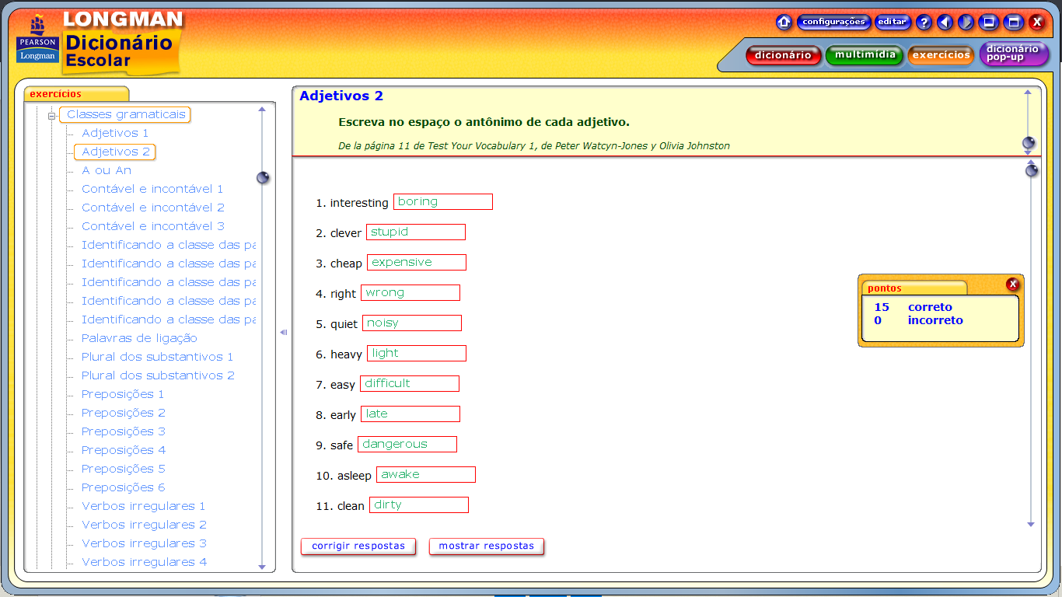Open the help question mark icon

(x=924, y=22)
